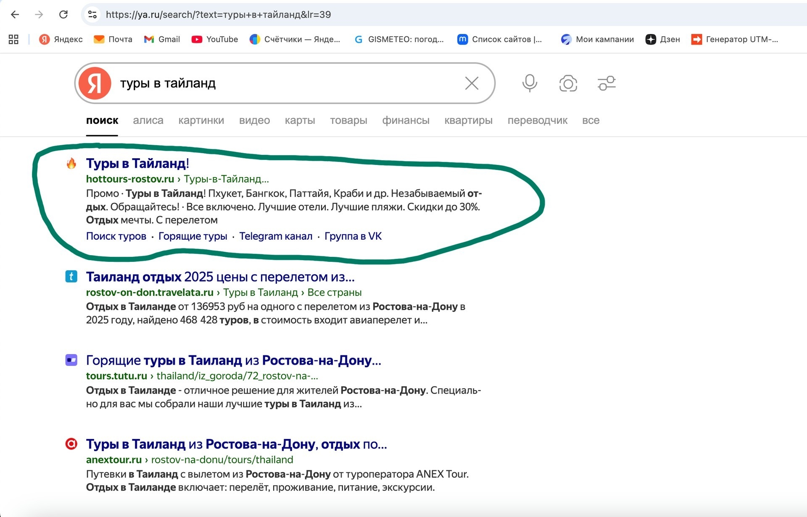Open the YouTube bookmark
This screenshot has height=517, width=807.
215,39
